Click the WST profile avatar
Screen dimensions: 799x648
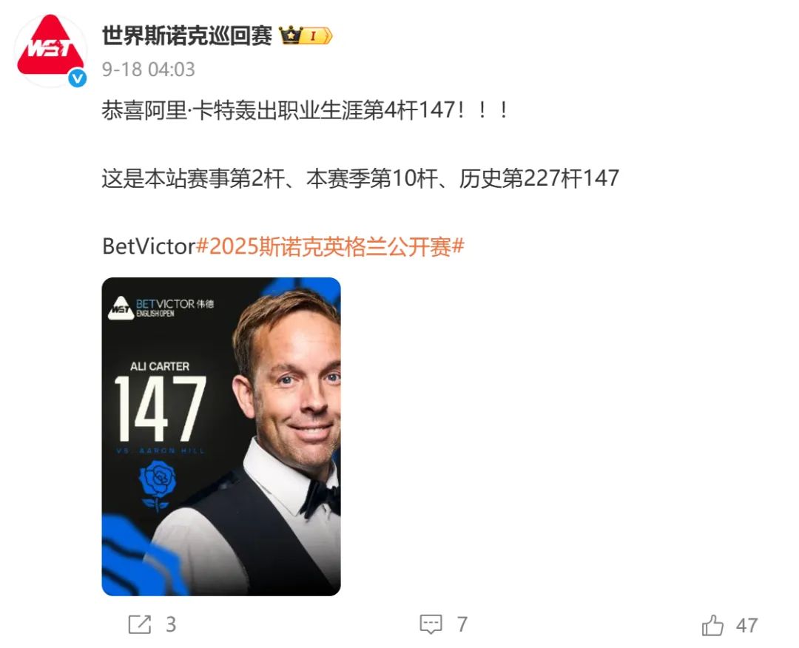coord(50,50)
